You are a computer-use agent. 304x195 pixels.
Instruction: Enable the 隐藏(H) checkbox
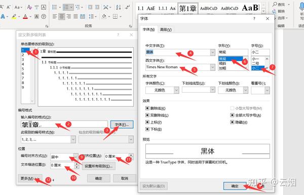click(x=232, y=122)
